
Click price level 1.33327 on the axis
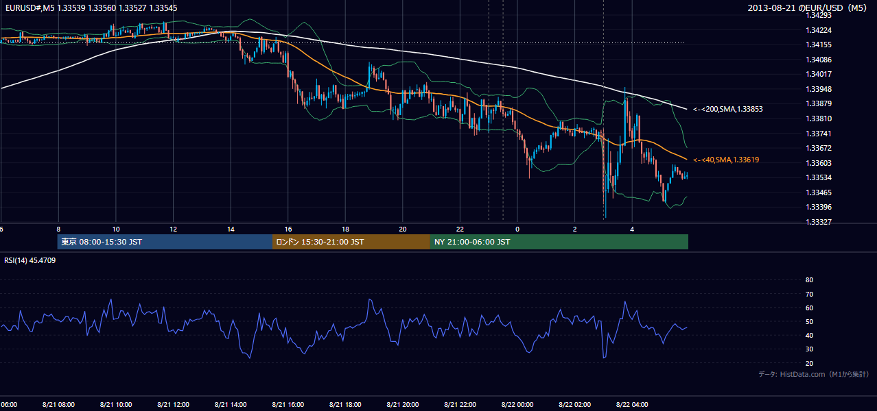pos(819,222)
